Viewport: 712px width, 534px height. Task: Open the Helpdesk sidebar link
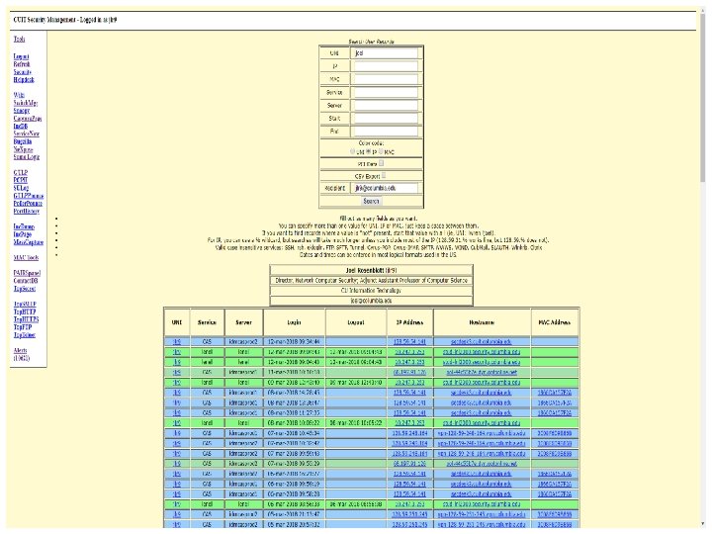pyautogui.click(x=24, y=79)
